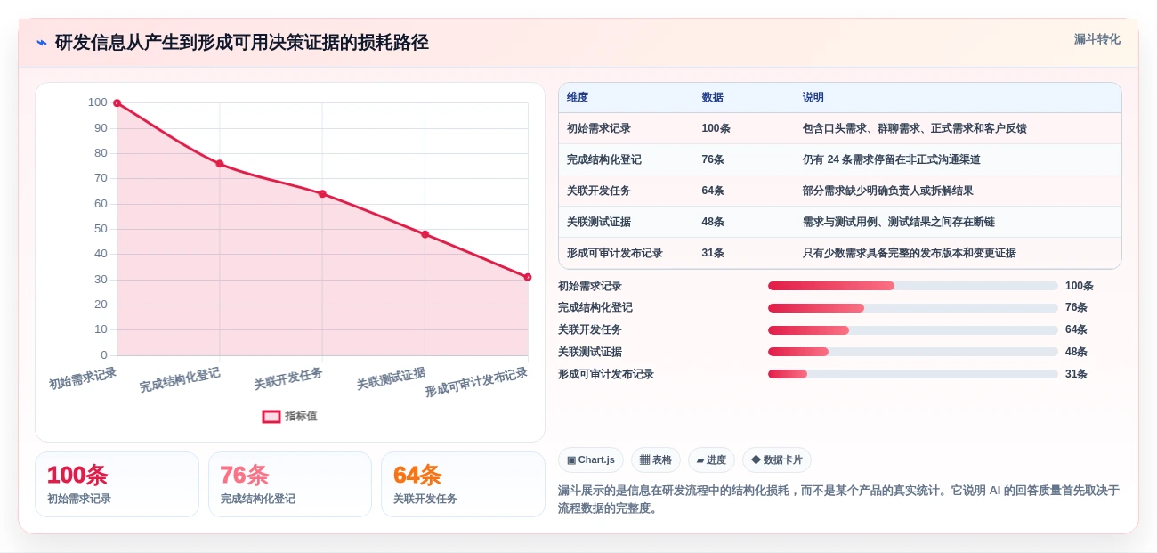Click the 表格 tag chip
The image size is (1157, 553).
click(656, 459)
